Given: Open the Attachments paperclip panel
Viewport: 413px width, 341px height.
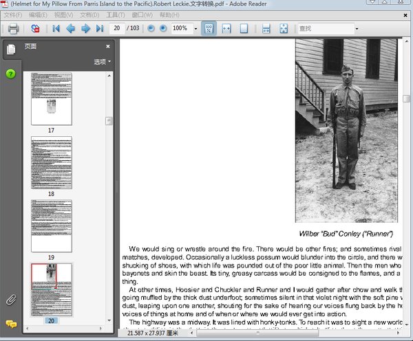Looking at the screenshot, I should (10, 300).
